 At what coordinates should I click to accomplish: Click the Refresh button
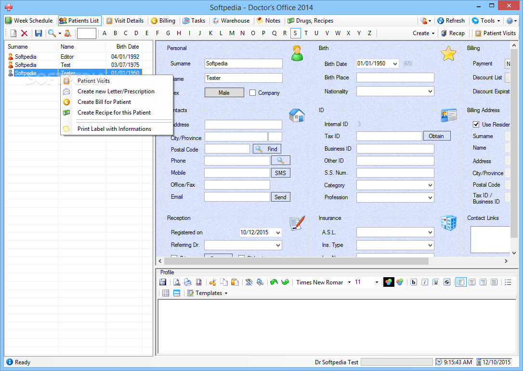click(x=451, y=21)
